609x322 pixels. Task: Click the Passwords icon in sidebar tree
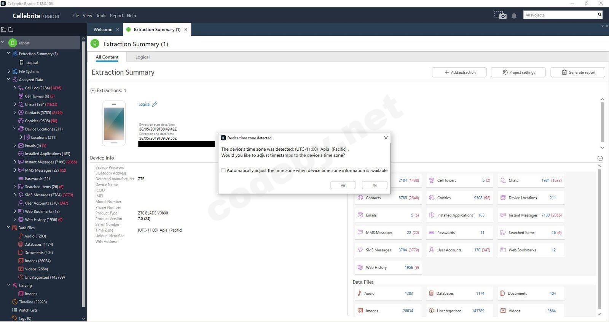pos(21,178)
